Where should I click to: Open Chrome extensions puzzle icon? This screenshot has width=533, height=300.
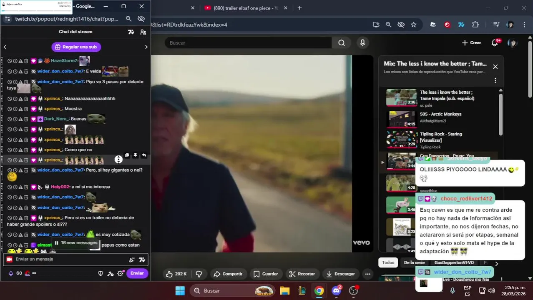tap(475, 25)
